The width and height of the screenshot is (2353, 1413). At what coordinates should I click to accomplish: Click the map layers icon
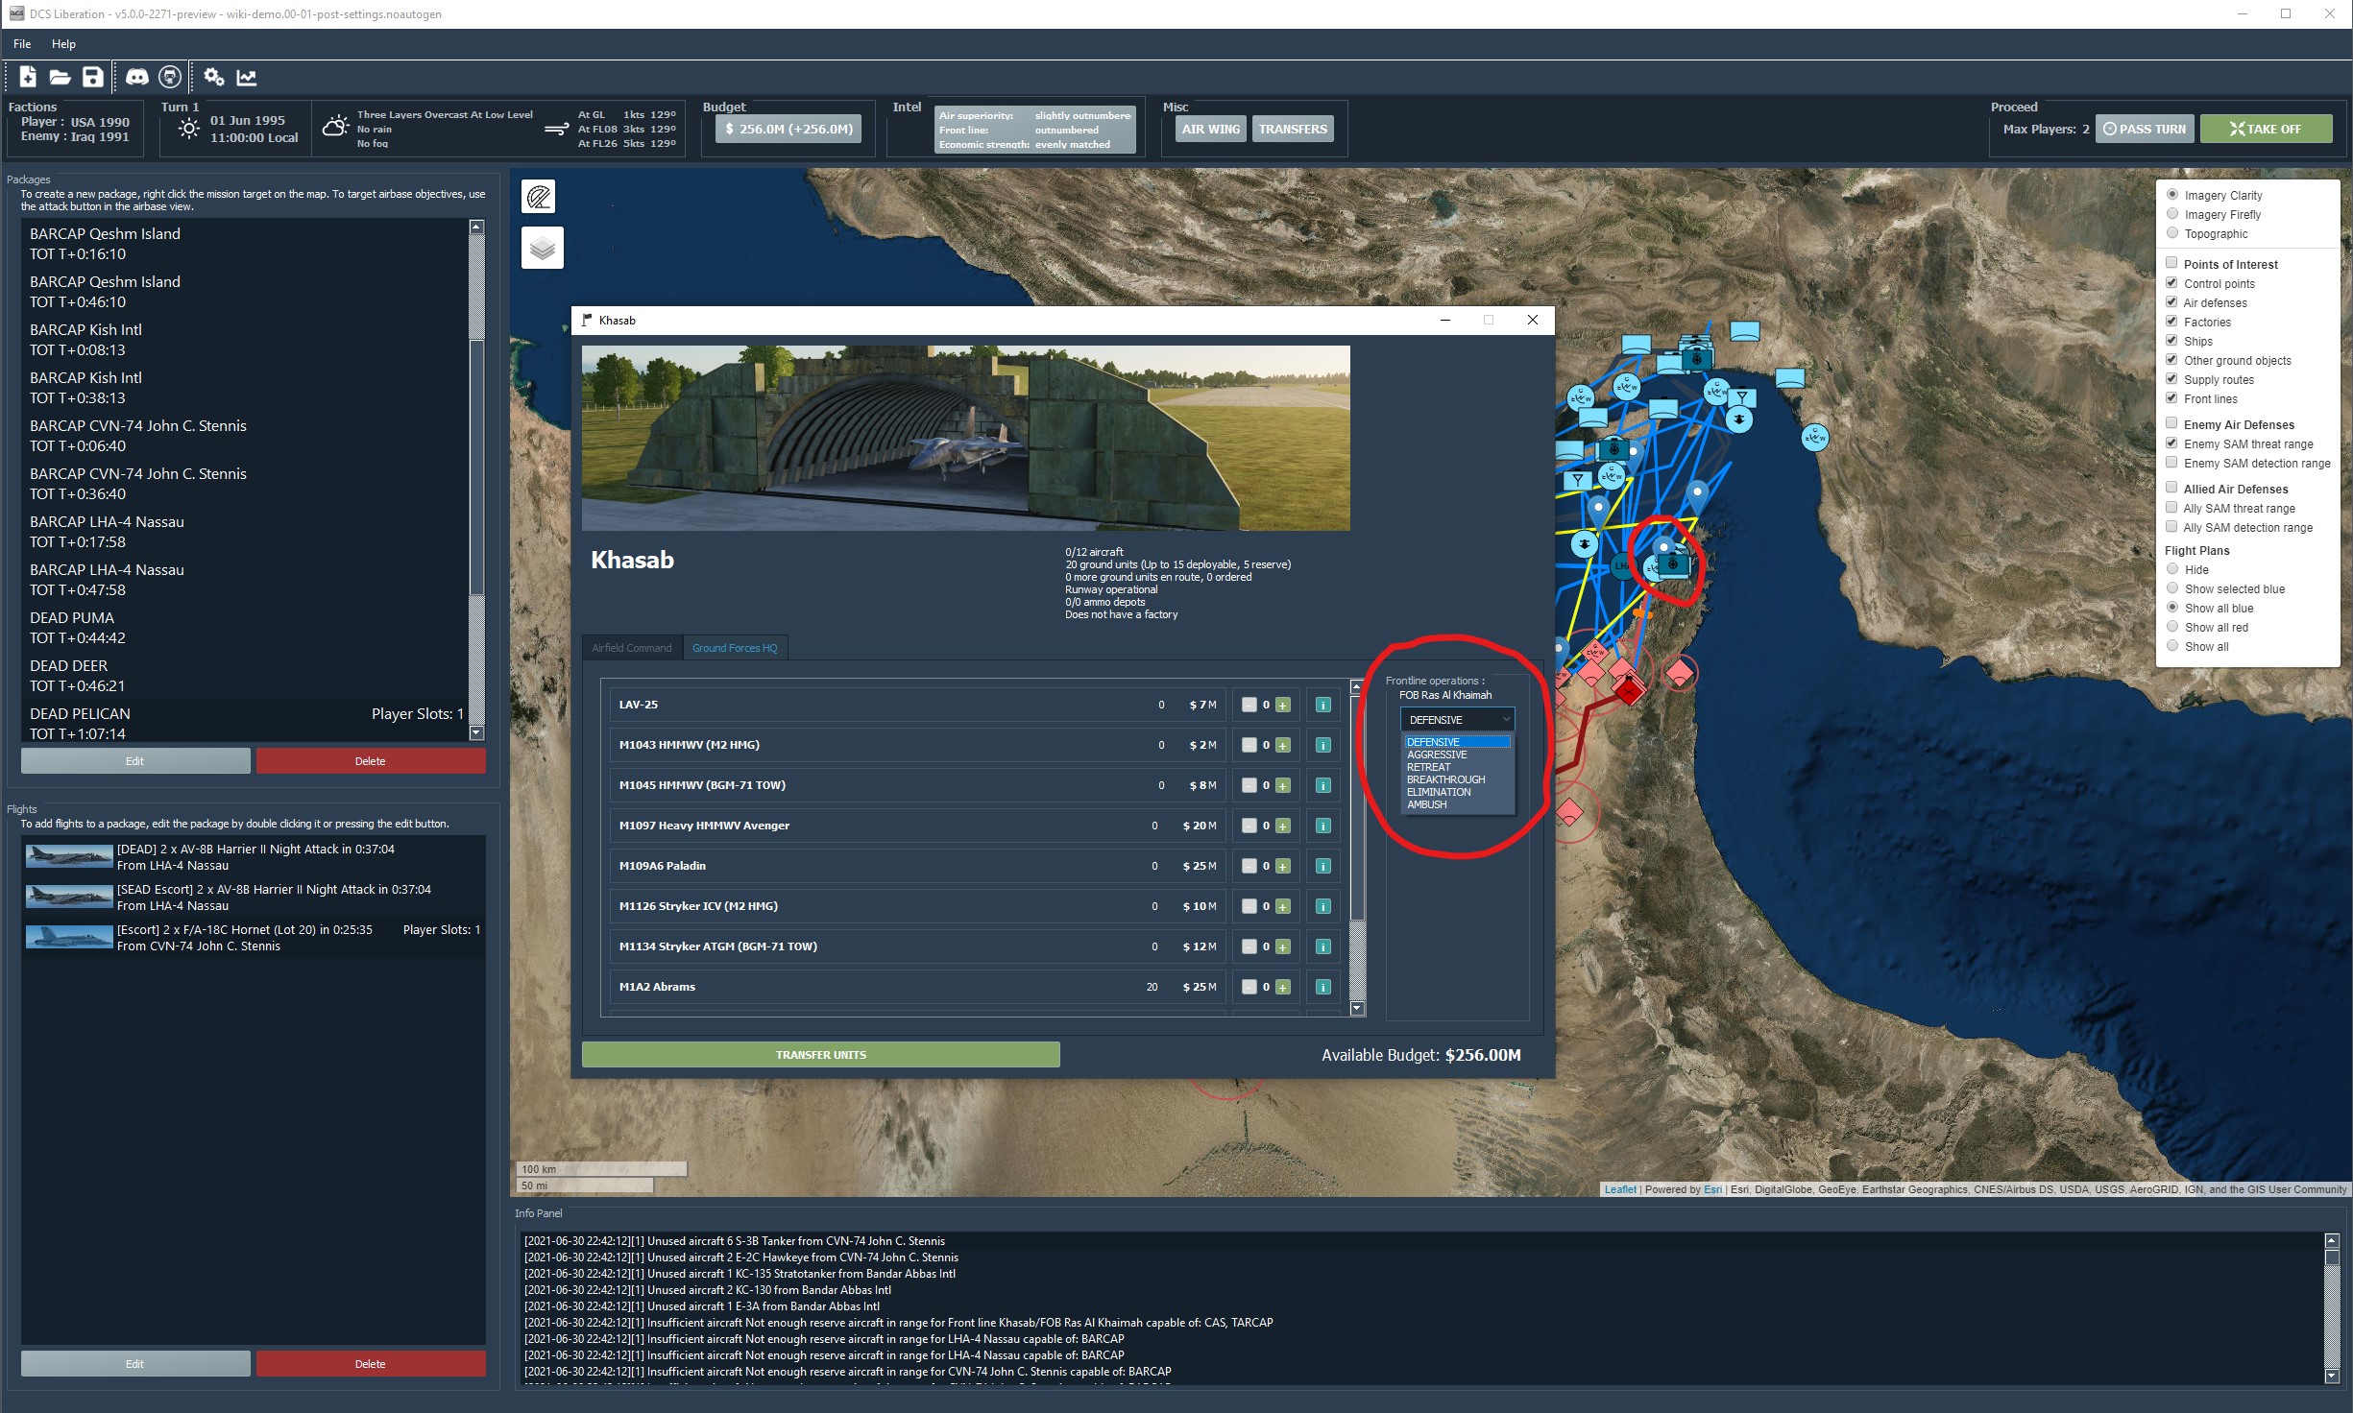coord(542,249)
